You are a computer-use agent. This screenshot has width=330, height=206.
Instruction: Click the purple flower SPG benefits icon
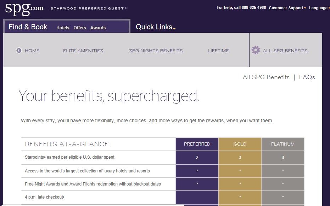tap(256, 50)
